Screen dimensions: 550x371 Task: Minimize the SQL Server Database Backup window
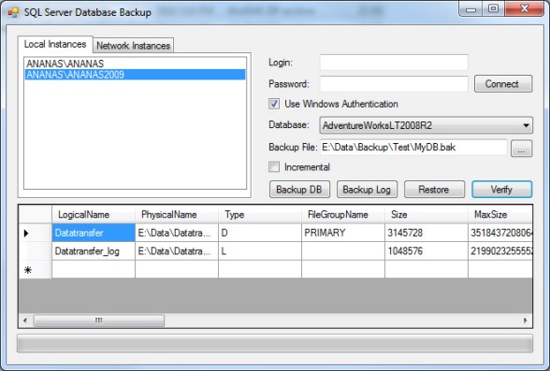(x=470, y=8)
